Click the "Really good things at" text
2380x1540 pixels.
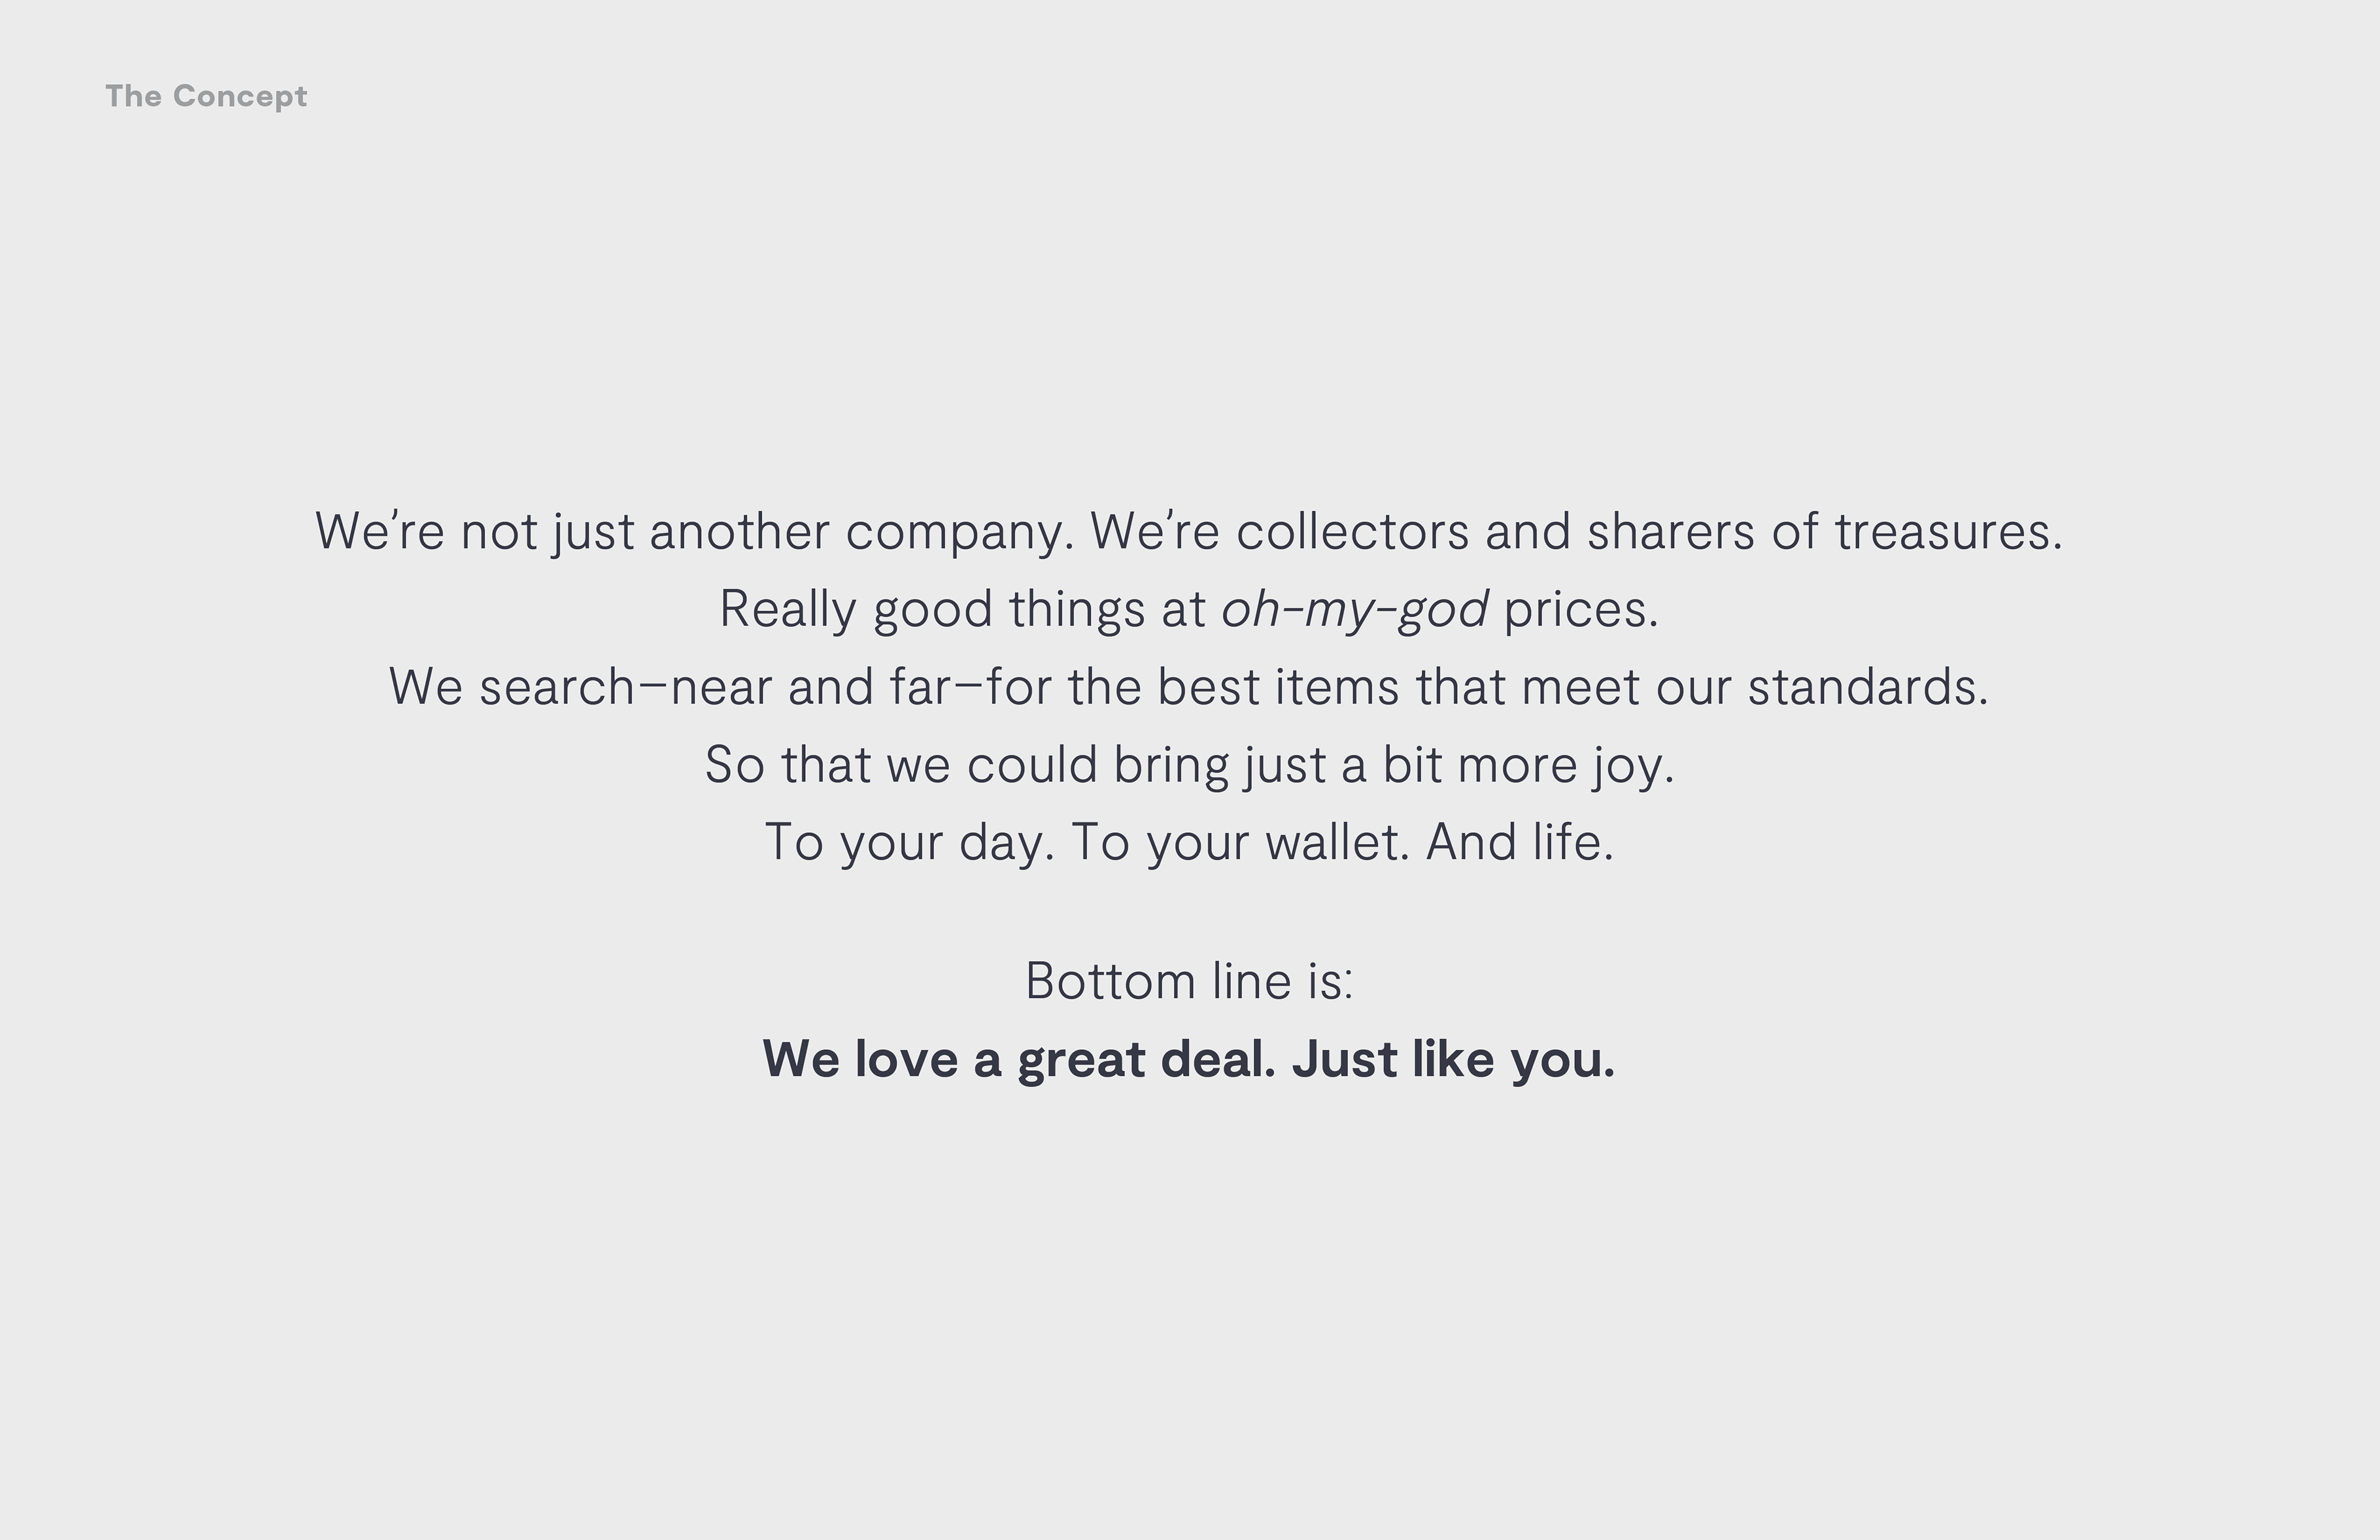[962, 609]
